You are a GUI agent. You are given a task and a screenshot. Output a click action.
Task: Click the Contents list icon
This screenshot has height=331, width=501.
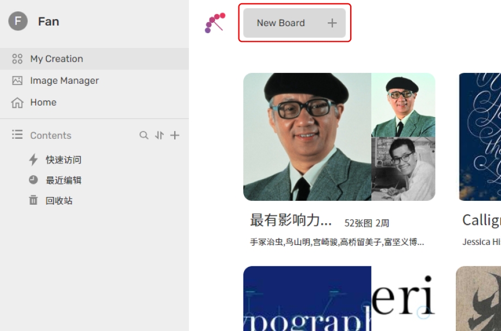[17, 134]
